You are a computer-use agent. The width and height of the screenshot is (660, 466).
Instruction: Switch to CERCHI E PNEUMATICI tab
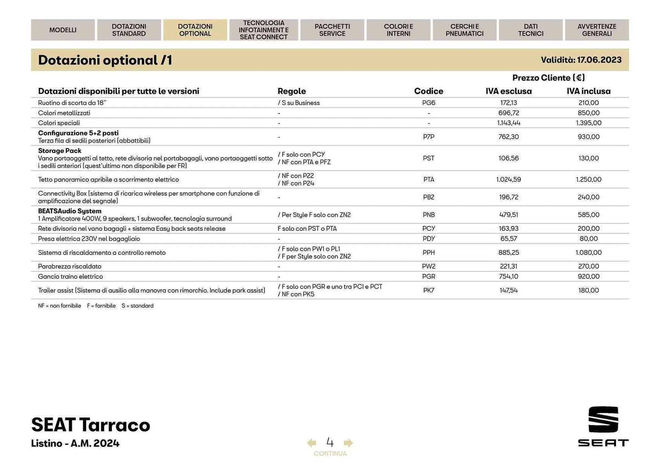point(464,30)
